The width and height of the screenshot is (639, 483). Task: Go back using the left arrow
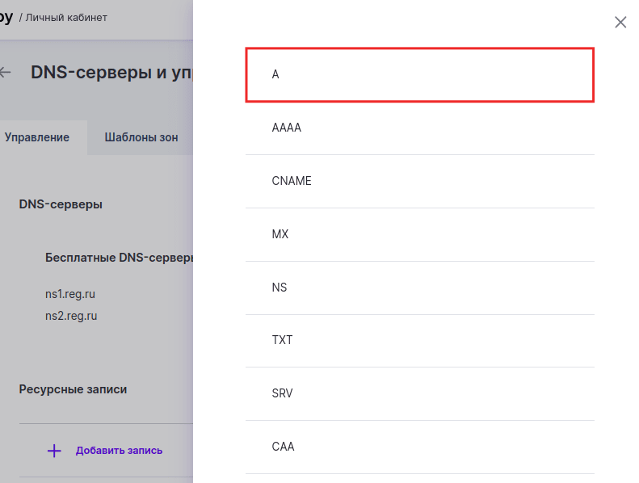(5, 73)
